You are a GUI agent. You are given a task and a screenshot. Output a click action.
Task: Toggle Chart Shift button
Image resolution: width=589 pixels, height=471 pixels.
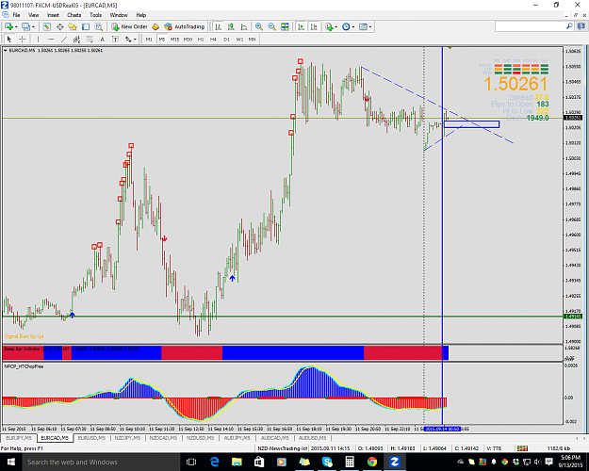(x=314, y=26)
